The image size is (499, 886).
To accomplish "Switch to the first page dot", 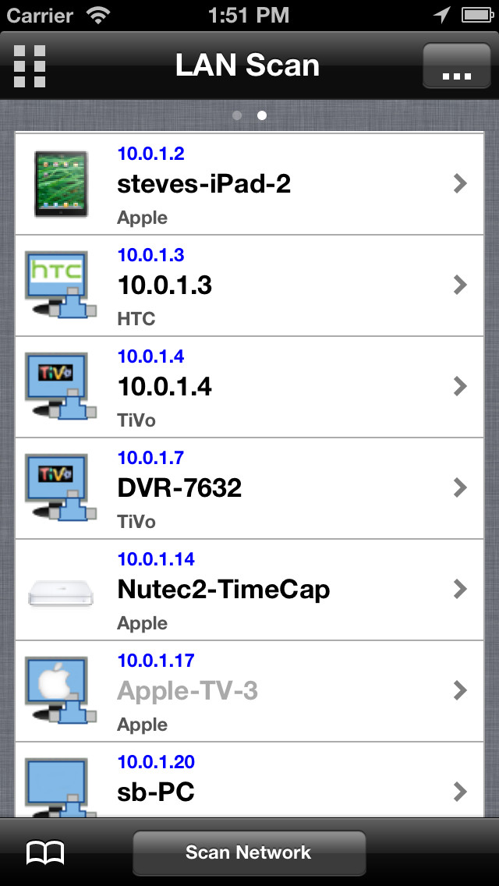I will tap(237, 115).
